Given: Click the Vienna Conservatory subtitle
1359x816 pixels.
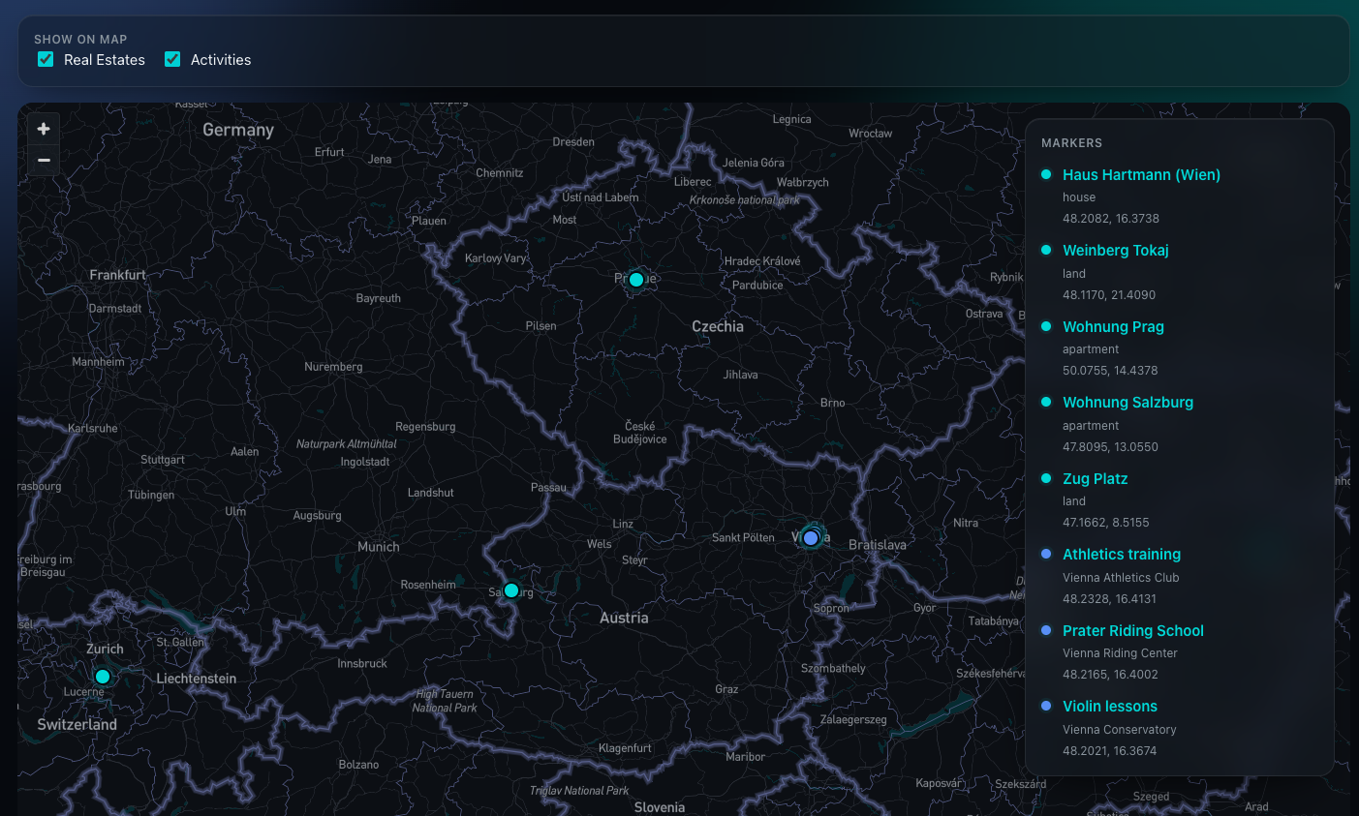Looking at the screenshot, I should [x=1120, y=730].
